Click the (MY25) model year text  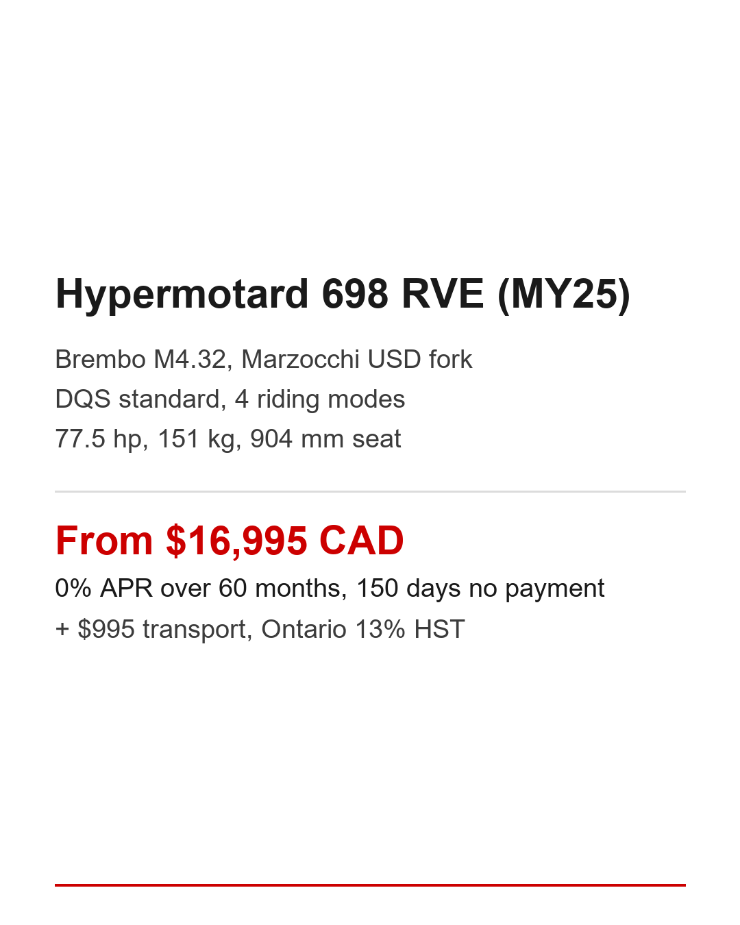[563, 294]
